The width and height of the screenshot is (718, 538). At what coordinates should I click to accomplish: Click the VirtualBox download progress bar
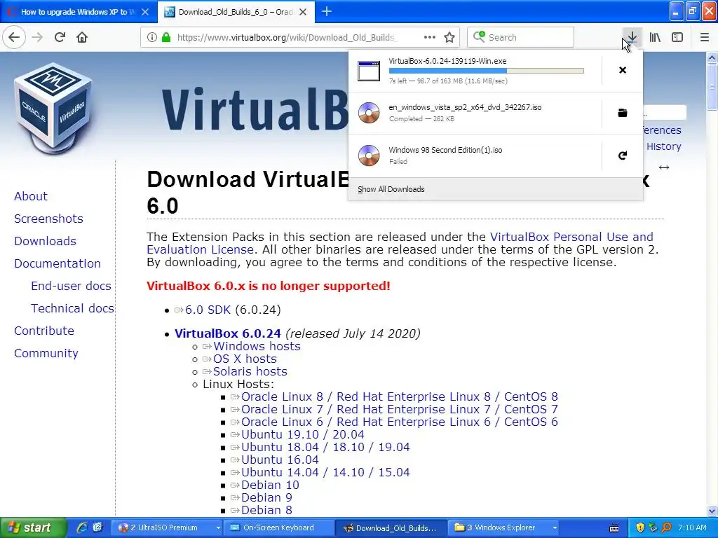click(487, 71)
